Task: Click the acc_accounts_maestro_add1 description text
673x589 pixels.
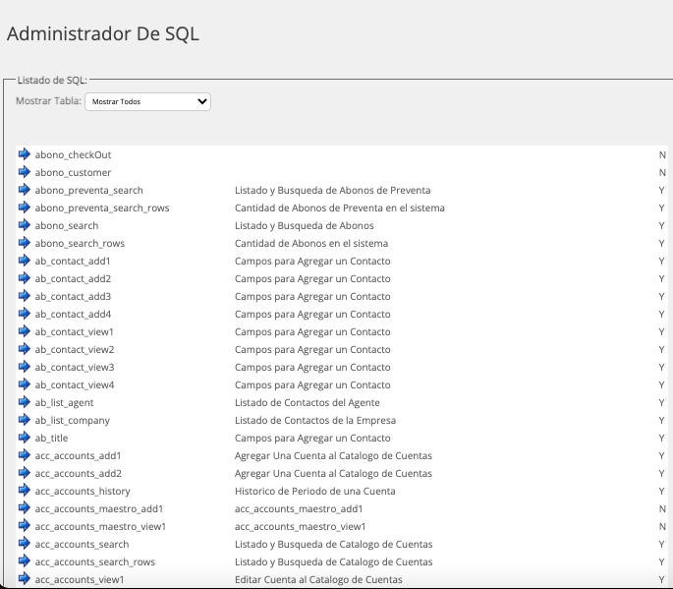Action: point(299,509)
